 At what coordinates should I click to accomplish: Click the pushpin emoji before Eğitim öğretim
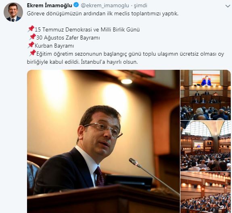tap(32, 53)
